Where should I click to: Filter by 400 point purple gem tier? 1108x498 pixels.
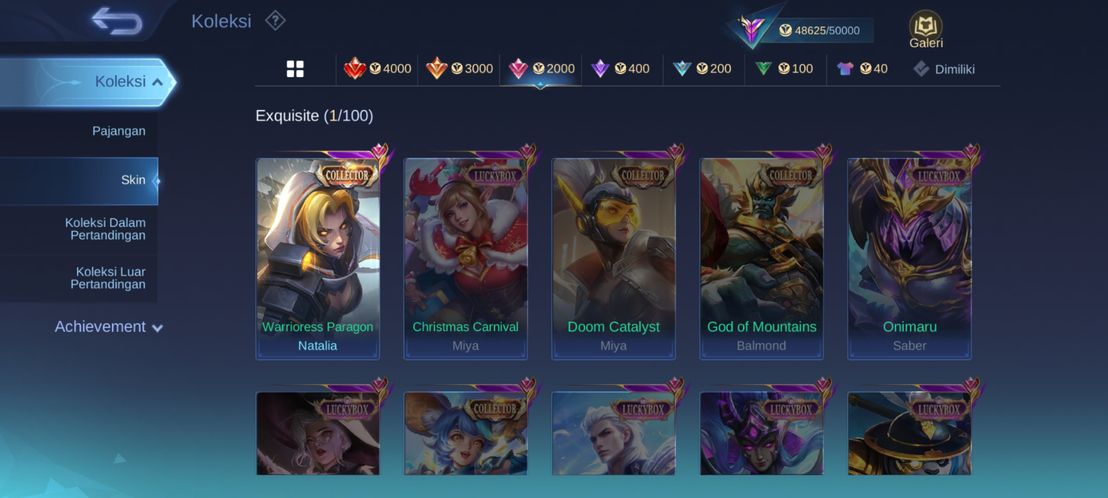click(x=620, y=69)
